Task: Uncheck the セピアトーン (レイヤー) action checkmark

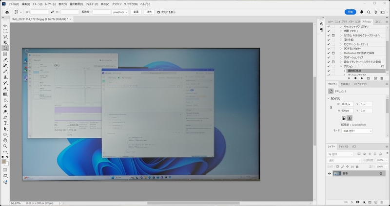Action: 329,44
